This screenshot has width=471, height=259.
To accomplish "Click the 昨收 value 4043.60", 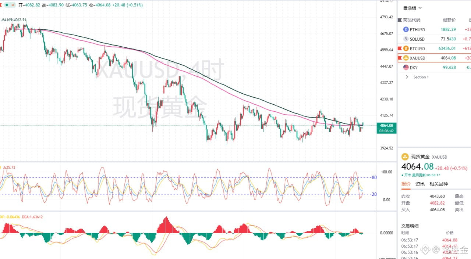I will [437, 197].
